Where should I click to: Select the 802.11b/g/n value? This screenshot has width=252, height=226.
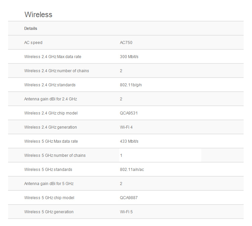131,85
